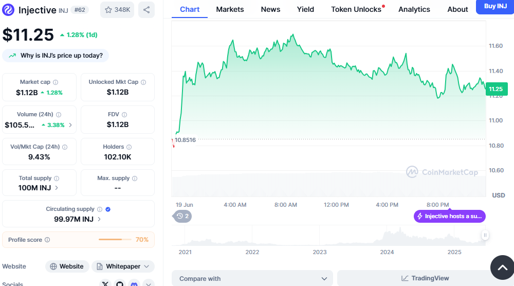Click the share icon button
This screenshot has height=286, width=514.
click(x=146, y=10)
